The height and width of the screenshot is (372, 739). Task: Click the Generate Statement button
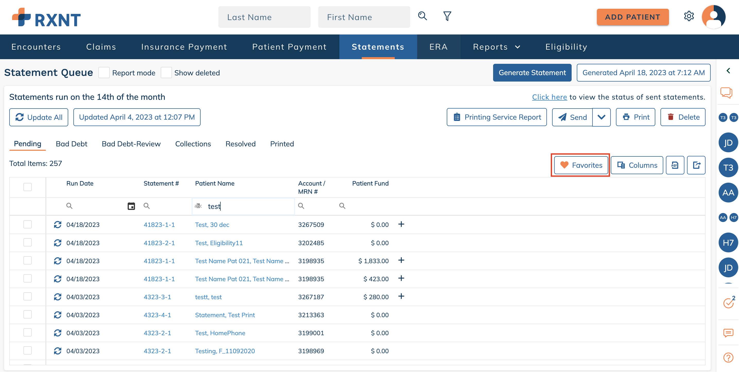(x=532, y=73)
